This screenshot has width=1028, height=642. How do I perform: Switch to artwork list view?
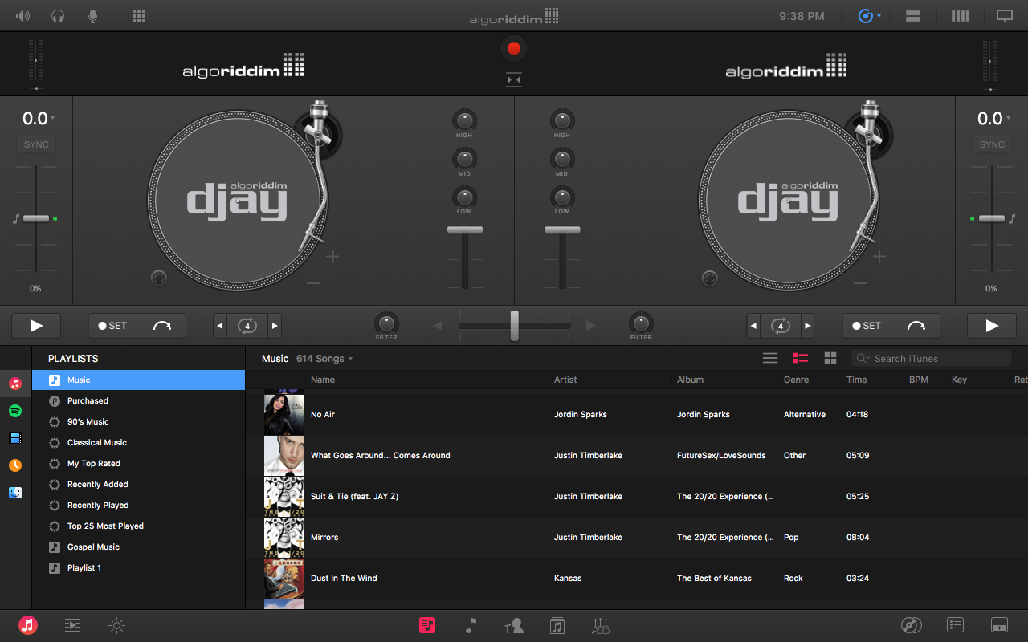(x=801, y=358)
